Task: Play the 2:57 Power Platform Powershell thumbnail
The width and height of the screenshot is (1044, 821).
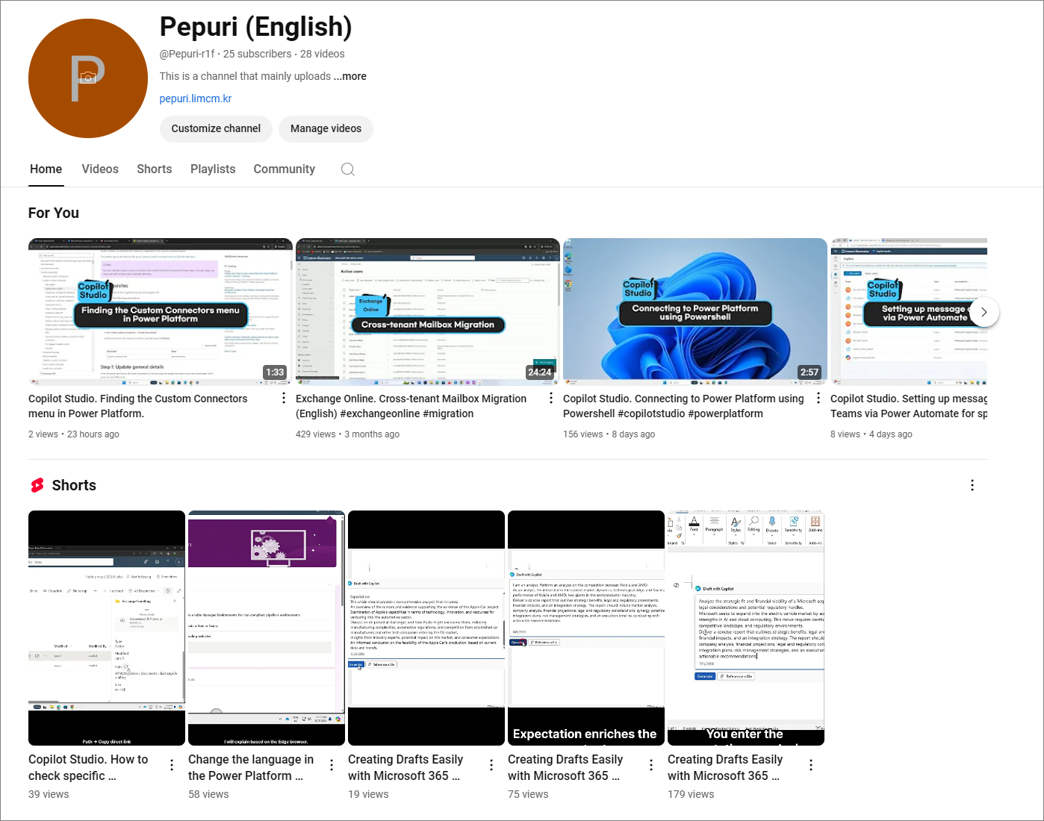Action: pos(695,311)
